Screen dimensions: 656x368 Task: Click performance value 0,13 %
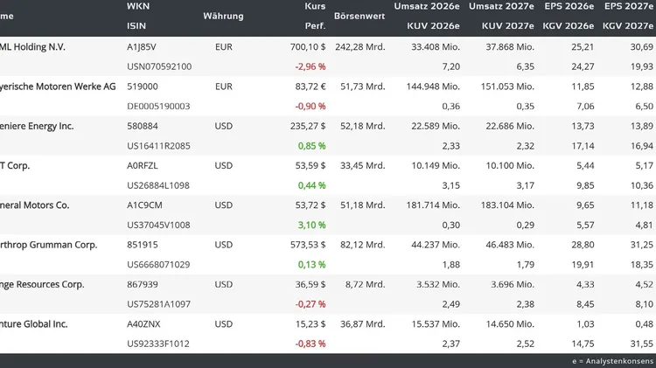click(x=311, y=265)
